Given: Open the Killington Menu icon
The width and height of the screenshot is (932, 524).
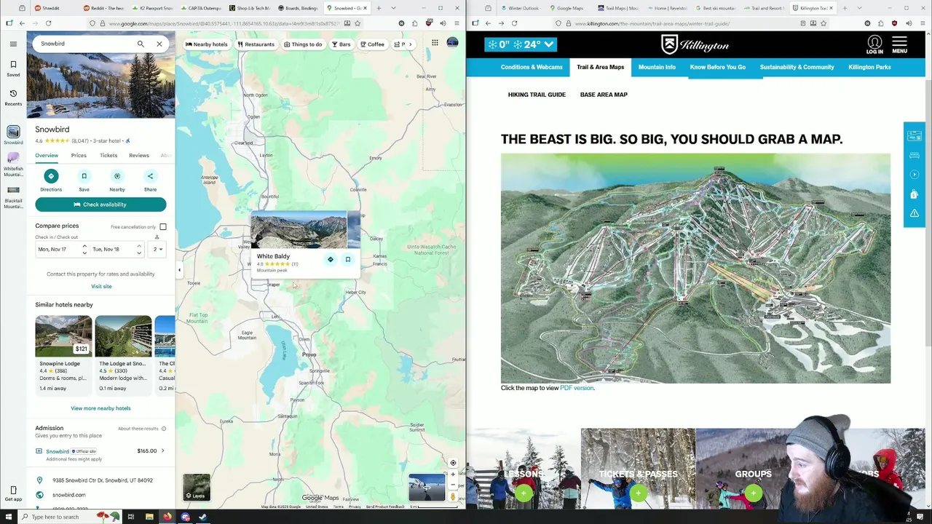Looking at the screenshot, I should click(899, 45).
